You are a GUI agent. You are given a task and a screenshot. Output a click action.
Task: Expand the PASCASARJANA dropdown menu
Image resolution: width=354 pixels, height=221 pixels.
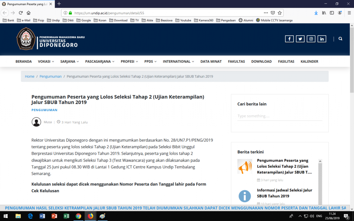click(100, 61)
